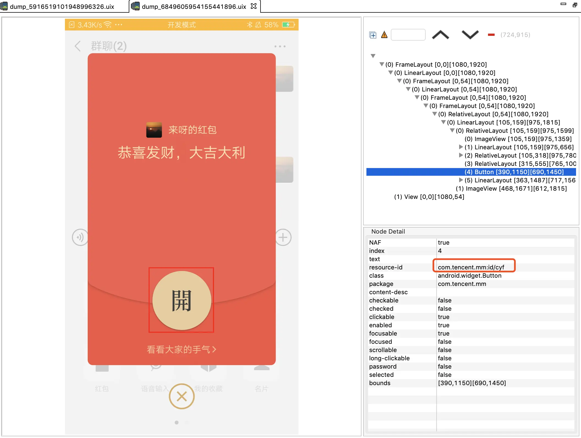Click the speaker icon in the screenshot
The image size is (581, 438).
[x=80, y=237]
